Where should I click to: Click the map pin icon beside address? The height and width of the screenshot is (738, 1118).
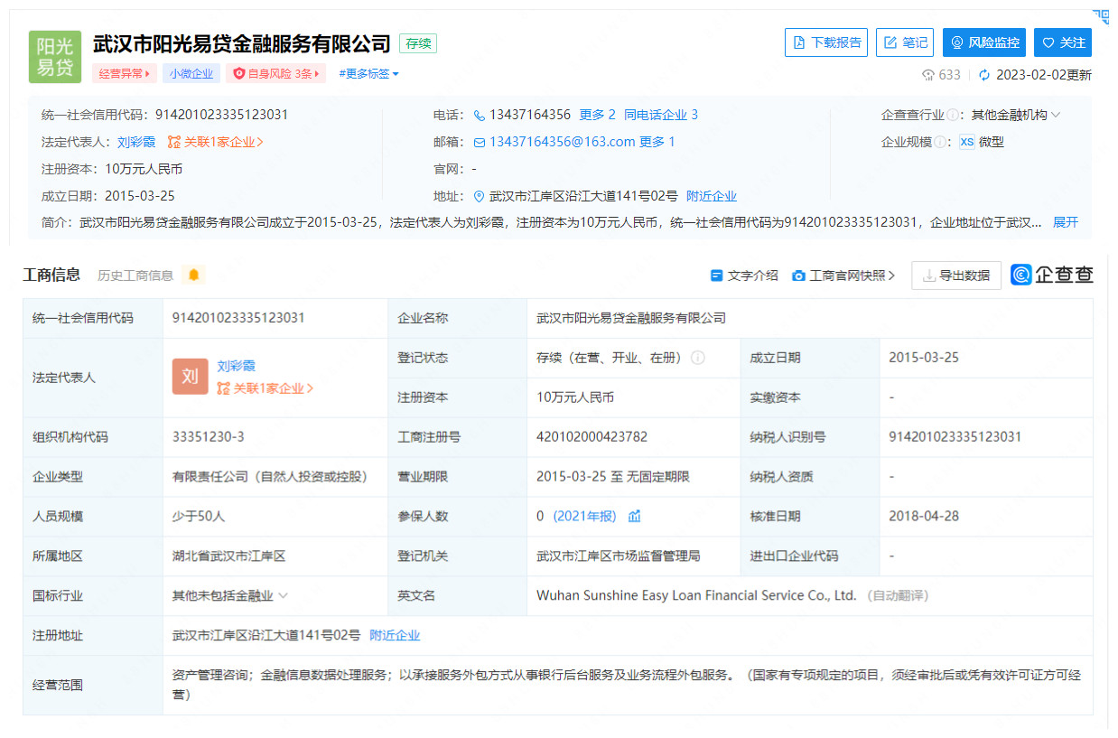(480, 196)
